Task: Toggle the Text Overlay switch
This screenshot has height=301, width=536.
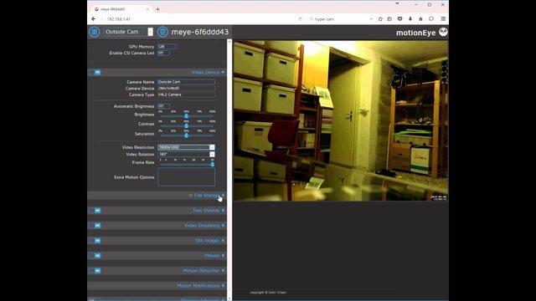Action: point(95,211)
